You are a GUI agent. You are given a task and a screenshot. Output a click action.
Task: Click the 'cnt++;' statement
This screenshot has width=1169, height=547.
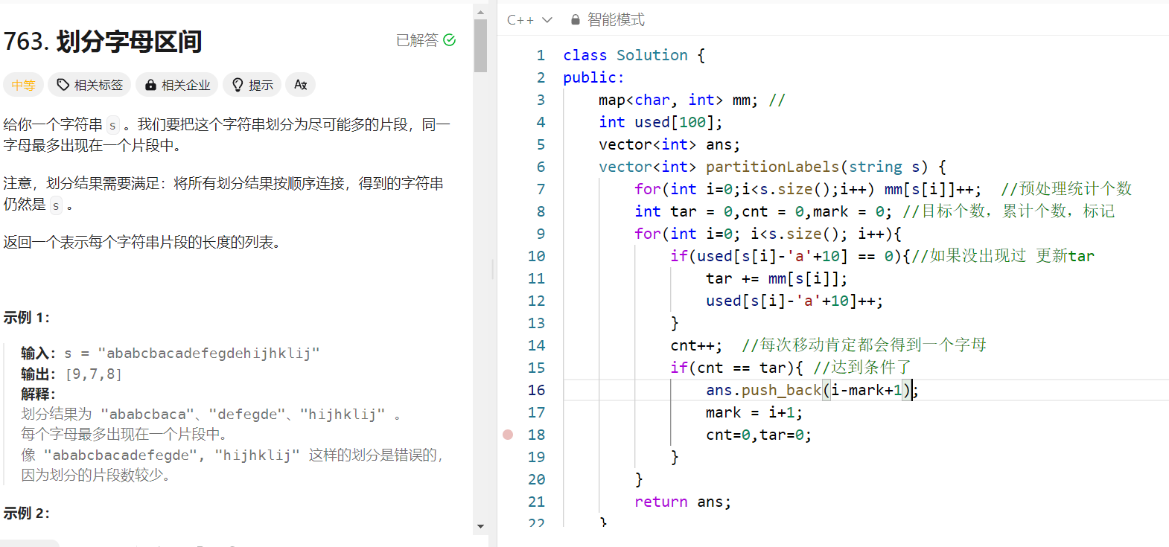(696, 345)
